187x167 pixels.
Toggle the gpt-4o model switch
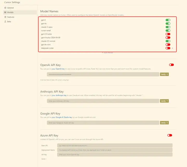pos(168,24)
